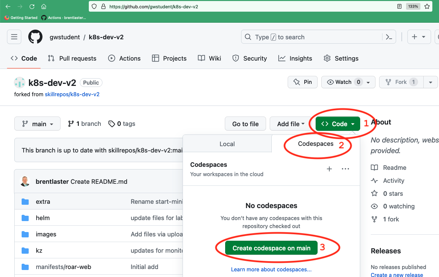Switch to the Local tab
Viewport: 439px width, 277px height.
click(227, 144)
